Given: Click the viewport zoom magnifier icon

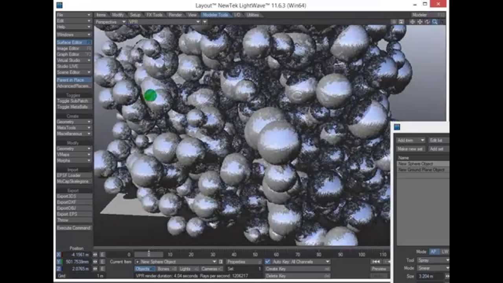Looking at the screenshot, I should pos(435,22).
